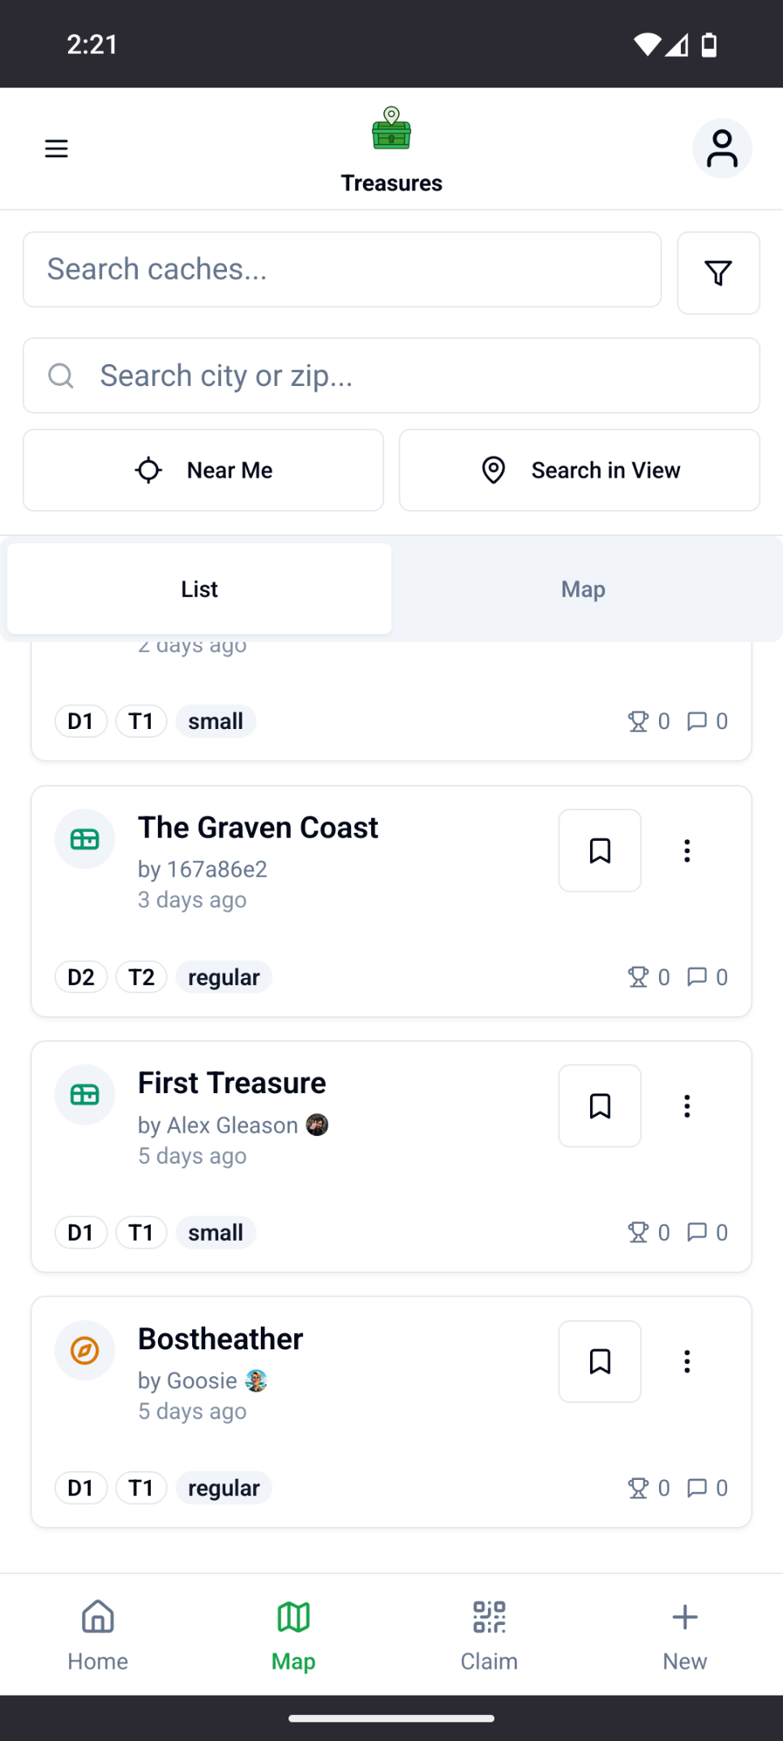Toggle bookmark on First Treasure
The width and height of the screenshot is (783, 1741).
[x=600, y=1106]
